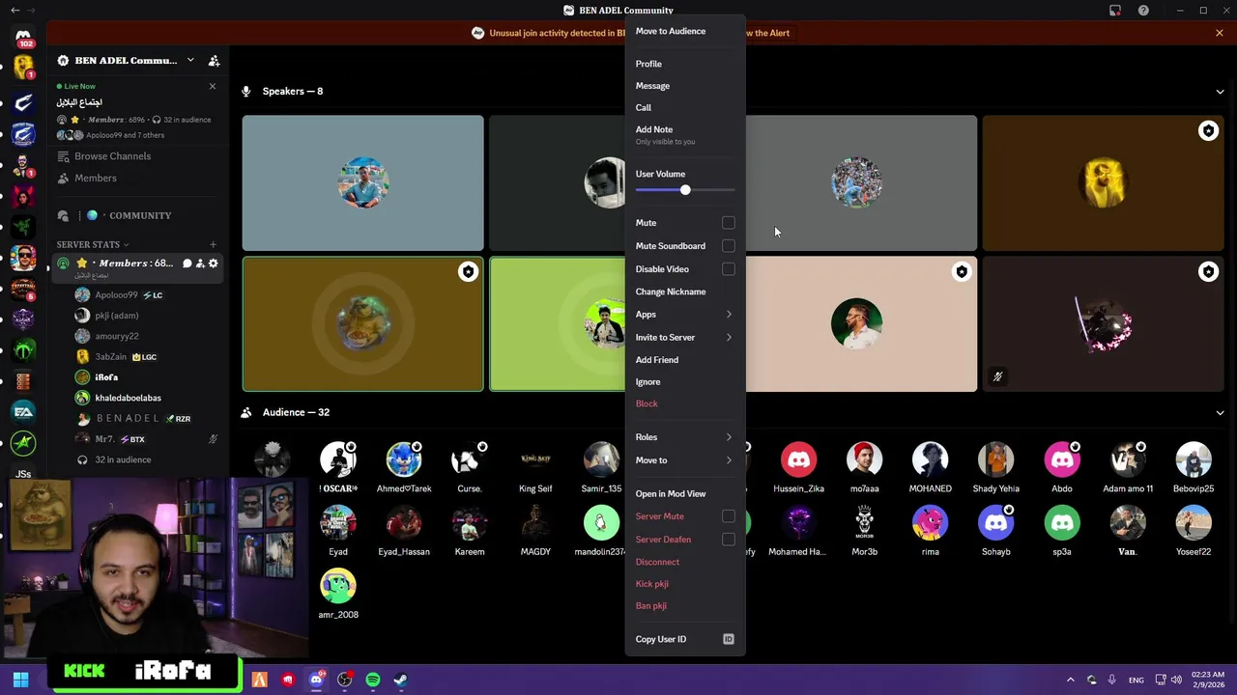
Task: Open the EA server icon in server list
Action: pos(24,412)
